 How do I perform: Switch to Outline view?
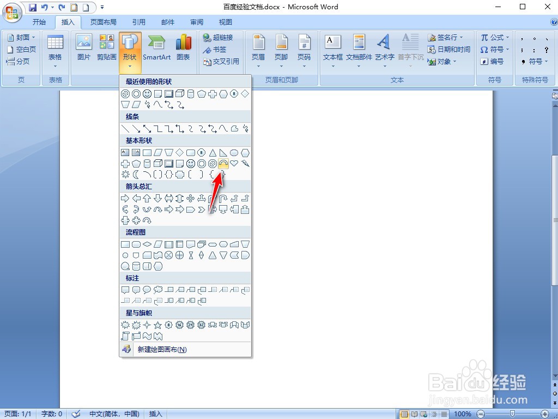434,414
